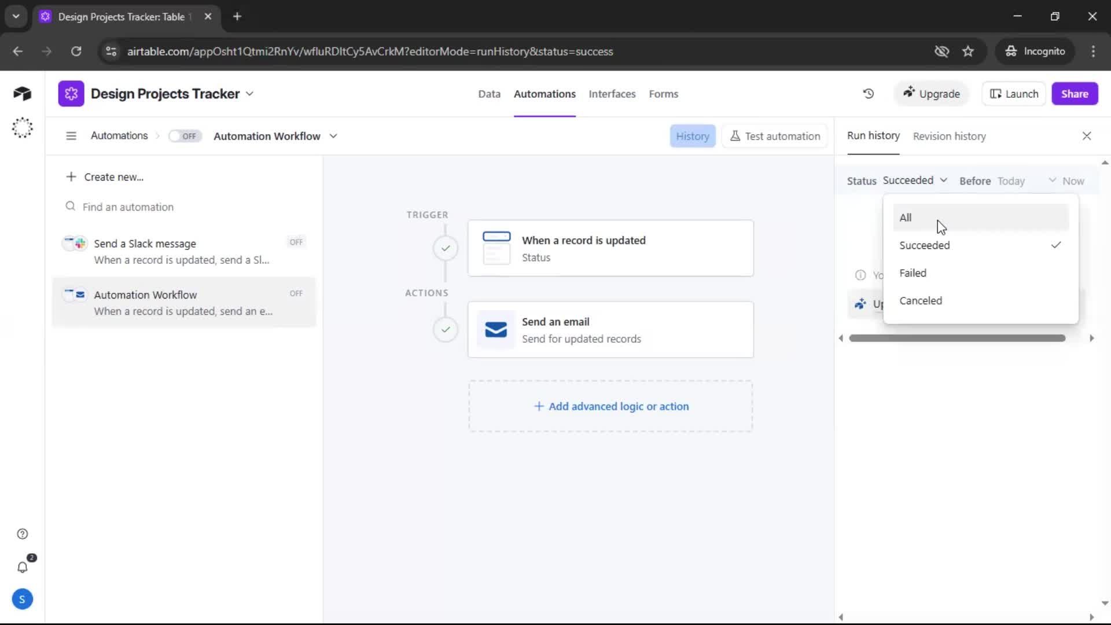The image size is (1111, 625).
Task: Open site information icon in address bar
Action: [111, 52]
